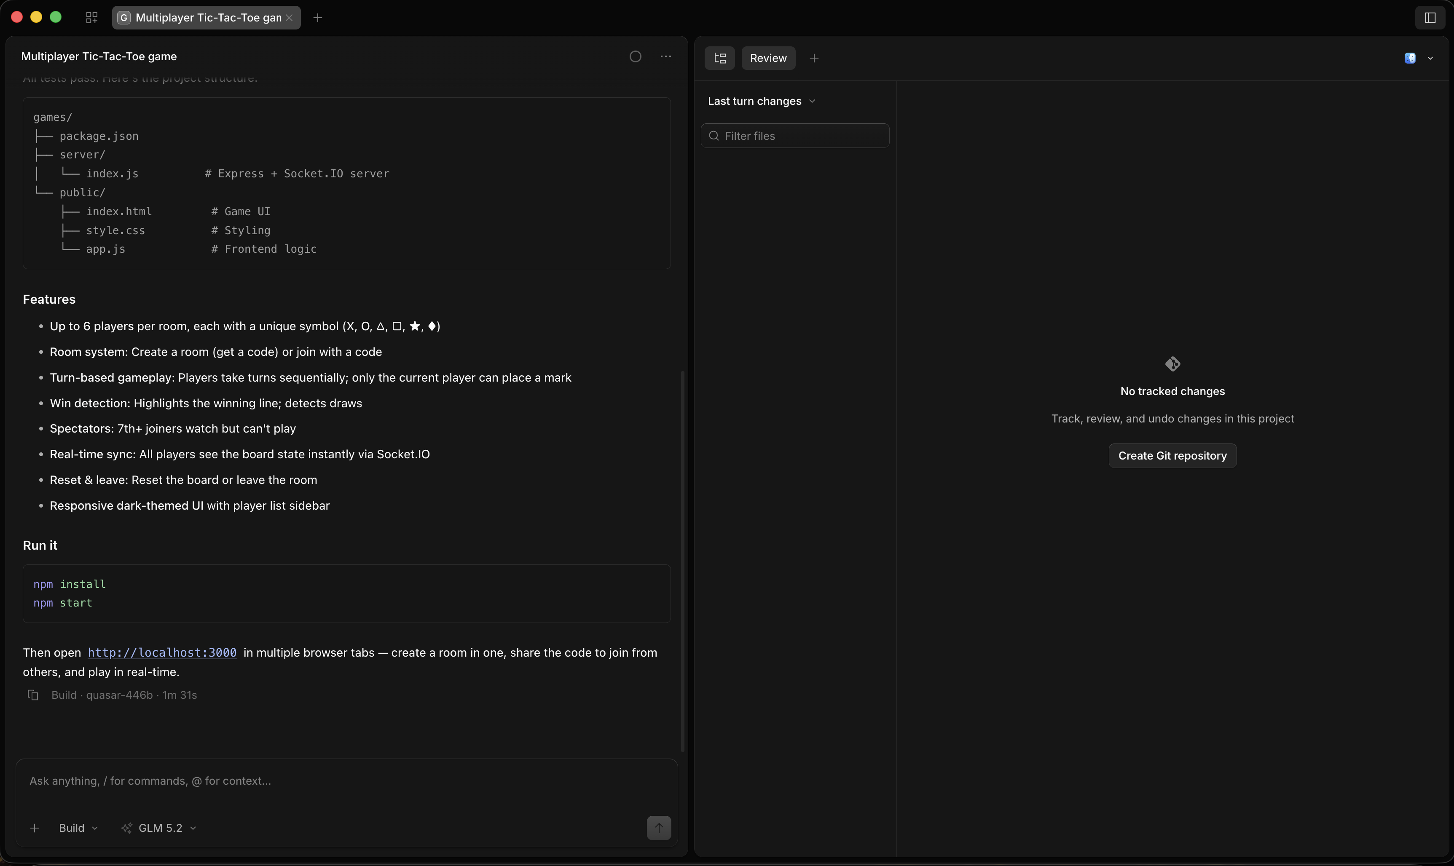Viewport: 1454px width, 866px height.
Task: Click the 'Run it' heading
Action: coord(40,545)
